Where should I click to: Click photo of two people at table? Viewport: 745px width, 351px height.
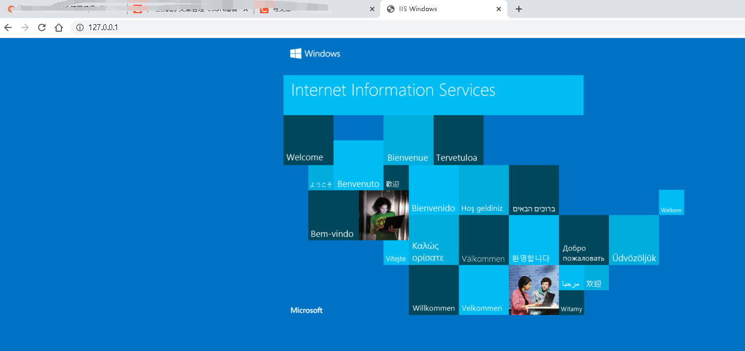[x=534, y=290]
